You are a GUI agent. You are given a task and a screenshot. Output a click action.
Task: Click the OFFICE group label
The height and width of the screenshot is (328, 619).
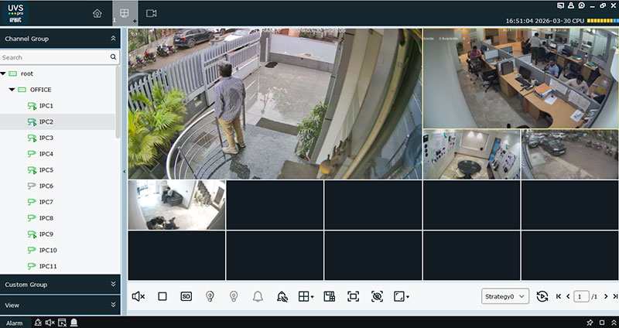[41, 90]
